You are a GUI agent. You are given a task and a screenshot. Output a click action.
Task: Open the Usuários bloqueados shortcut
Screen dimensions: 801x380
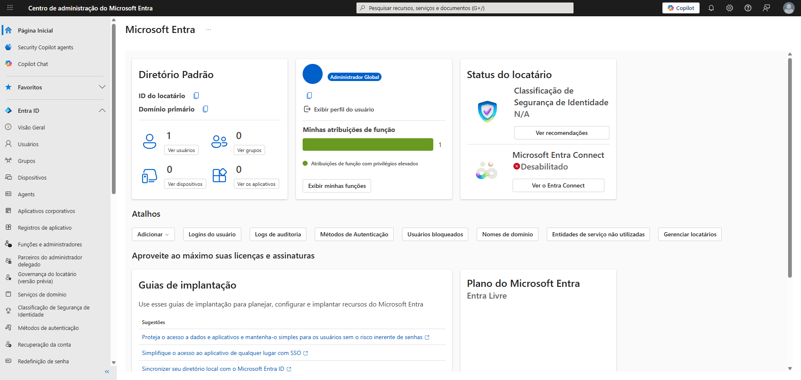[435, 234]
